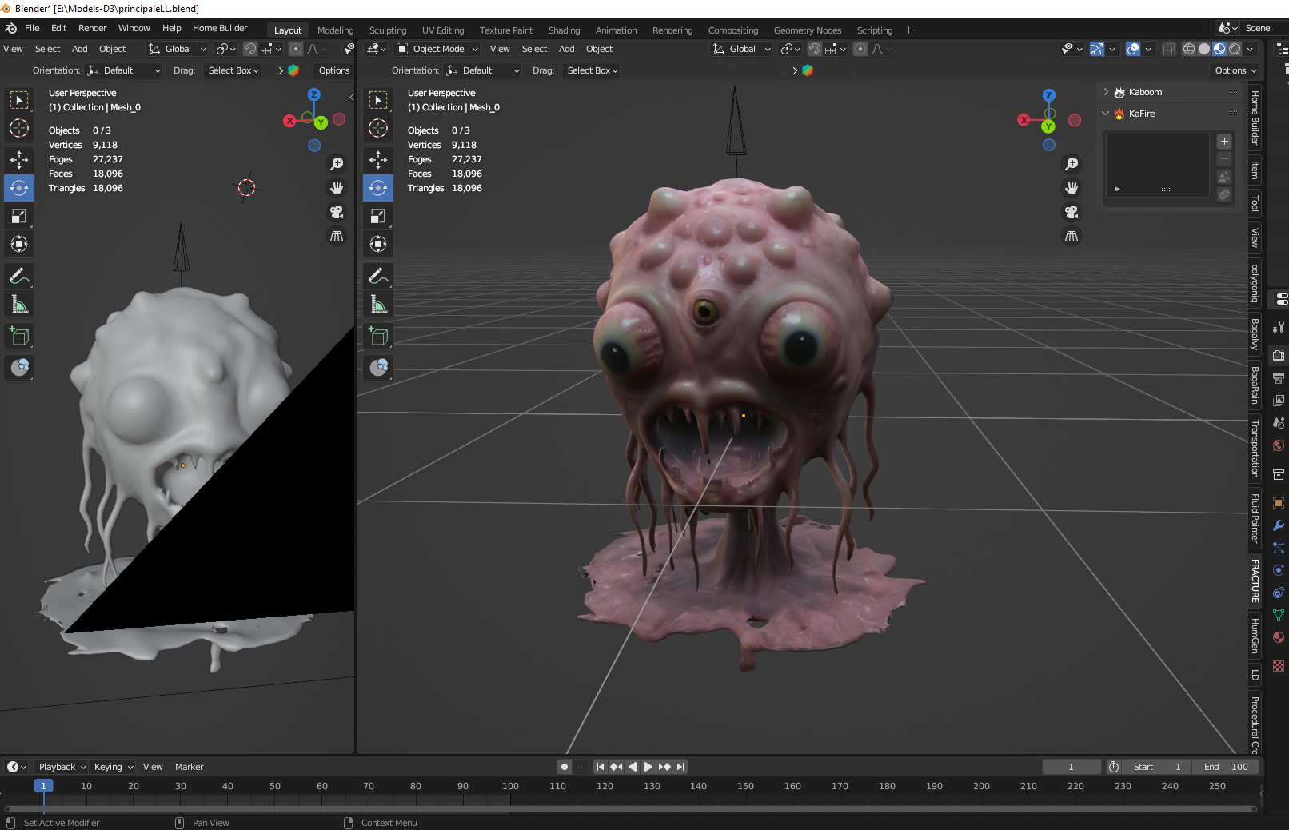Select the Add Cube tool in right viewport
Image resolution: width=1289 pixels, height=830 pixels.
pyautogui.click(x=378, y=337)
